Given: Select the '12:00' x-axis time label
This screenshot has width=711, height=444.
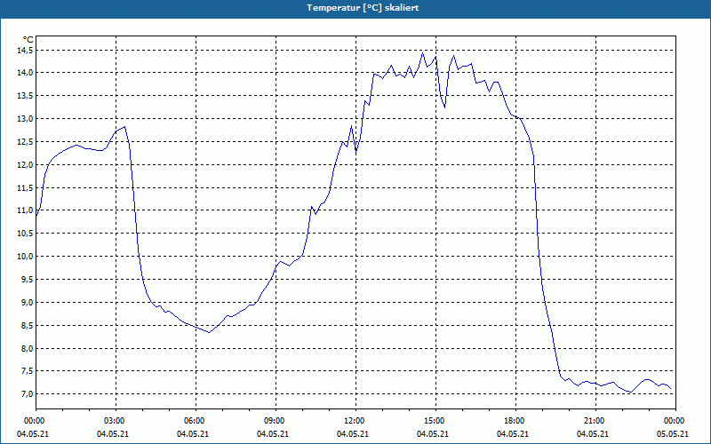Looking at the screenshot, I should point(355,421).
